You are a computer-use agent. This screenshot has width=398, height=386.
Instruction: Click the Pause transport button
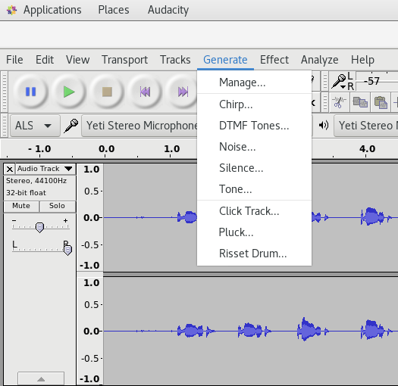(x=31, y=92)
